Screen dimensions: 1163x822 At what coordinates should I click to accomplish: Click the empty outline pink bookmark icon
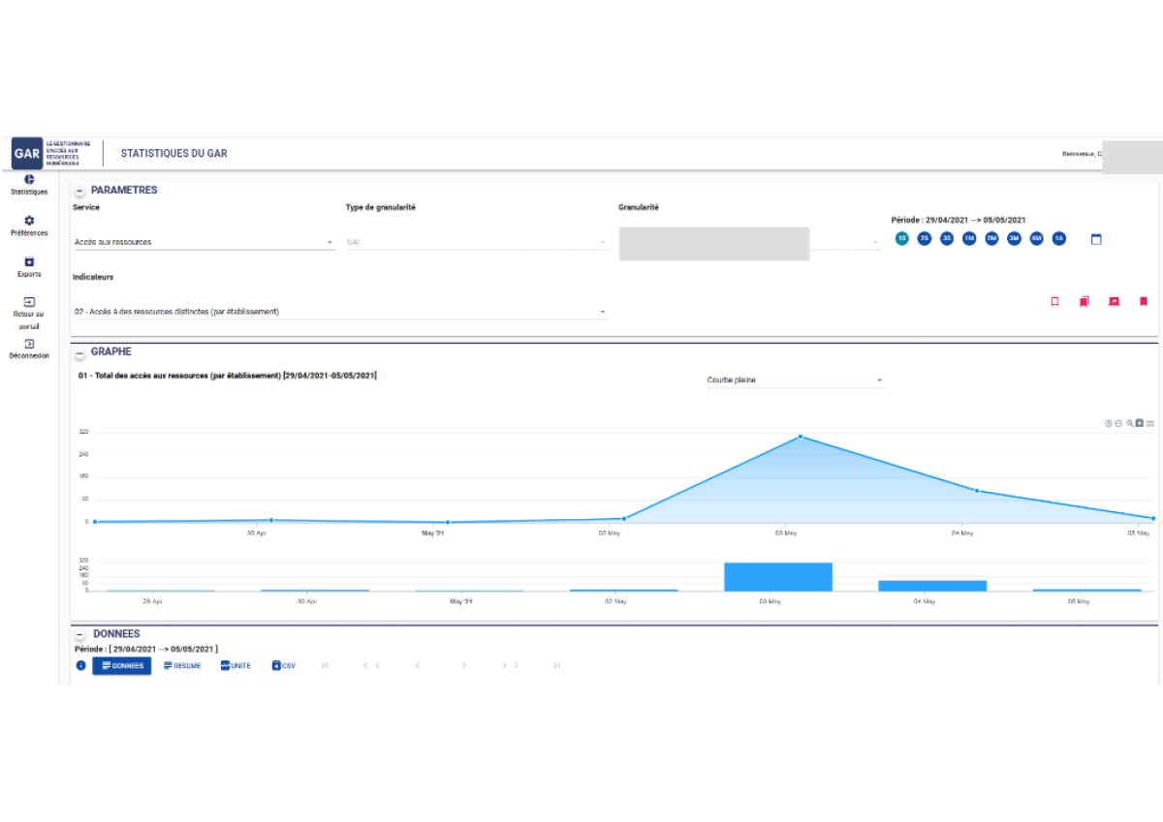click(x=1054, y=302)
